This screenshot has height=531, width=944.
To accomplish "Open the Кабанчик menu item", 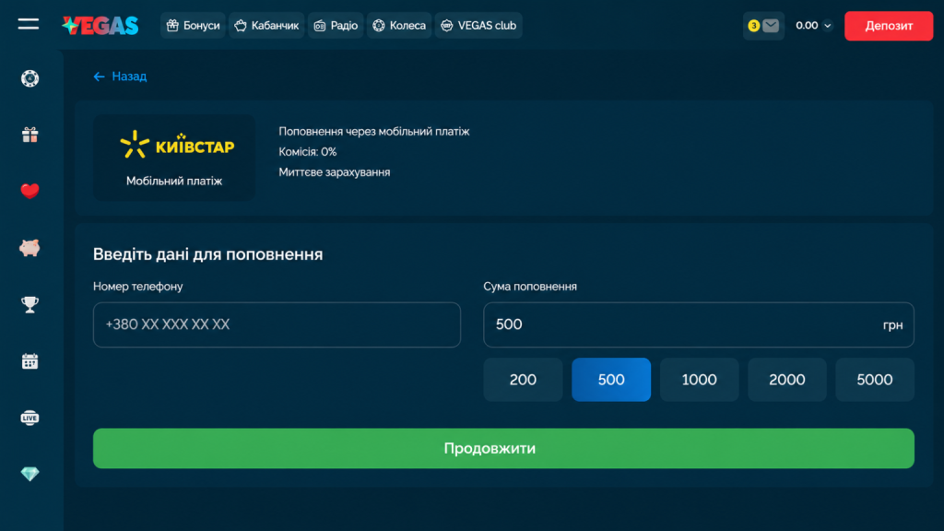I will click(266, 25).
